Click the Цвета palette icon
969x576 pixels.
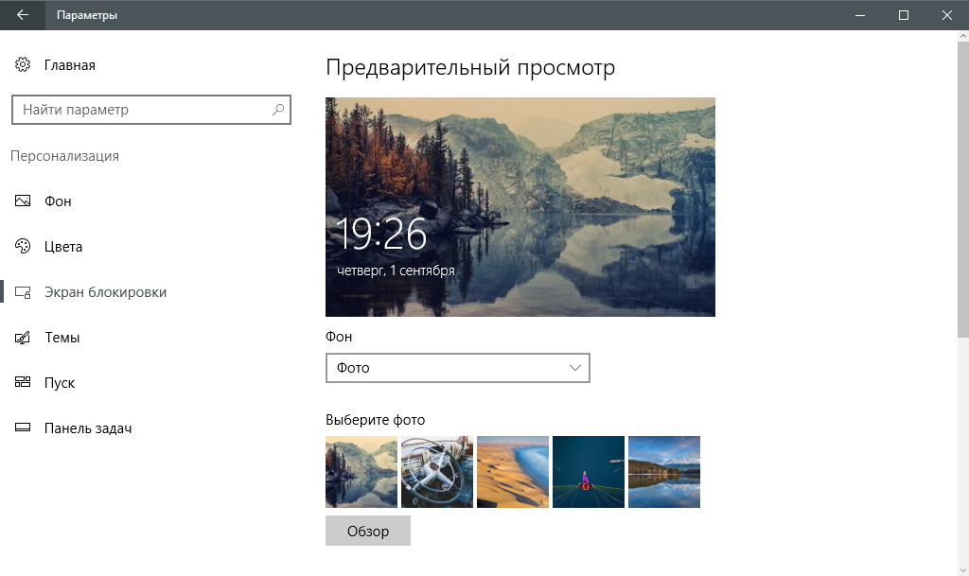[x=23, y=246]
